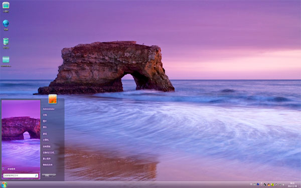Screen dimensions: 301x188
Task: Open the Computer desktop icon
Action: point(6,7)
